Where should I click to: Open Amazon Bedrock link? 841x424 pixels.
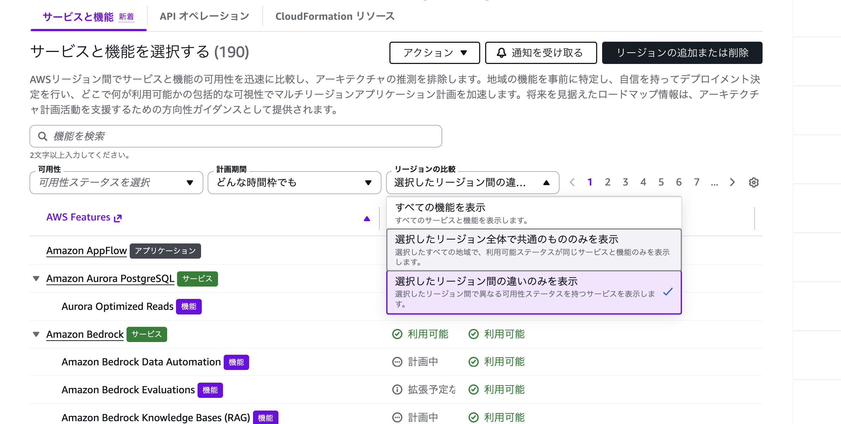point(85,334)
